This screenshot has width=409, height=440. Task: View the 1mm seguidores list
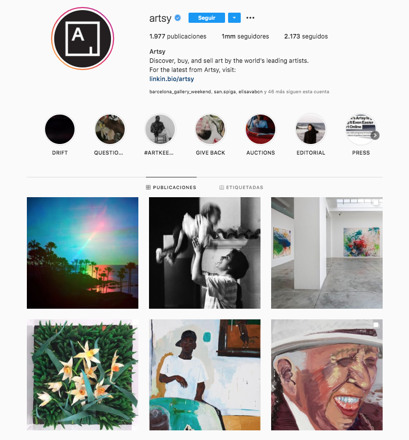[x=245, y=36]
